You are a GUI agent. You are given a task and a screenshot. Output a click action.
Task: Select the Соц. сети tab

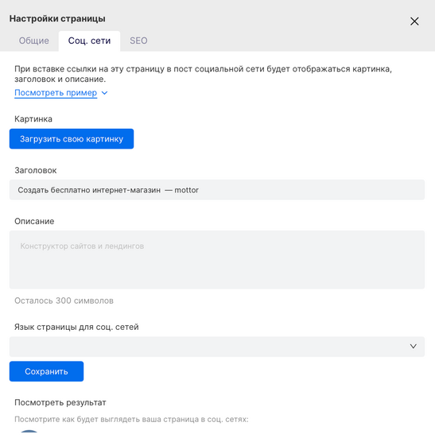click(x=89, y=41)
